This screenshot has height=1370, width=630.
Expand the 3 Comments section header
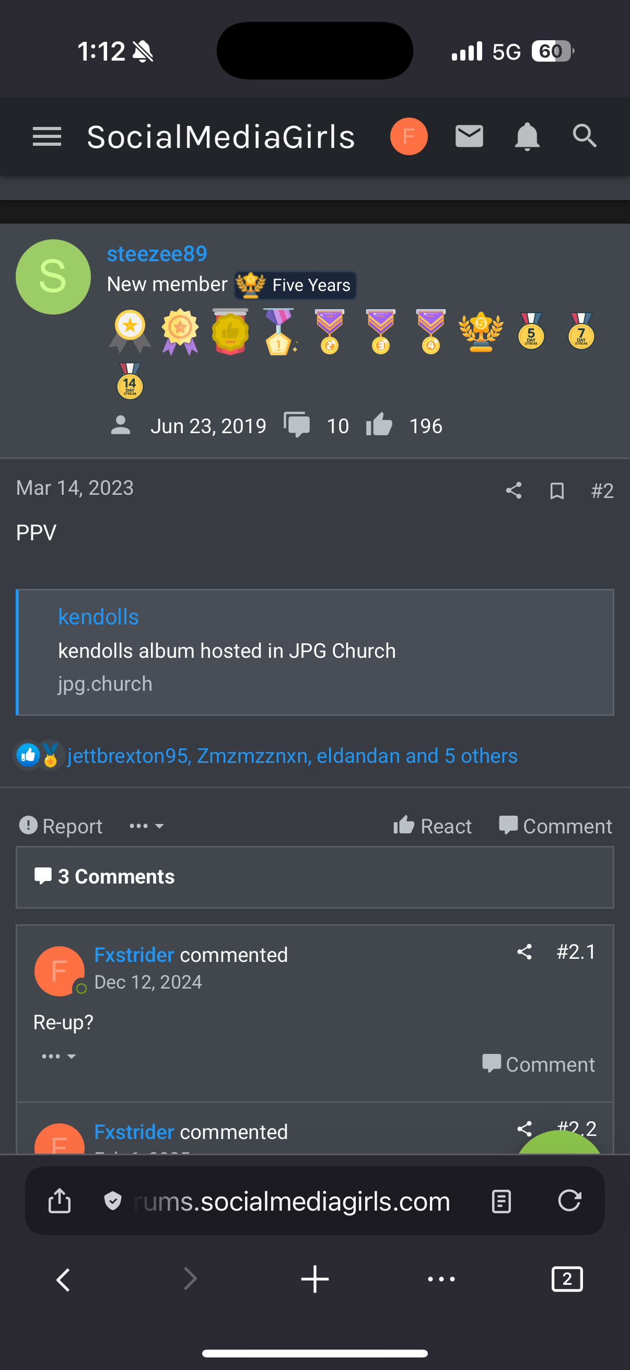click(116, 876)
